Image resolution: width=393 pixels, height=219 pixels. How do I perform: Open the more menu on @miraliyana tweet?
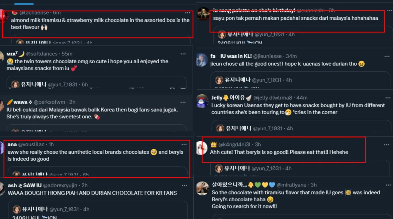(387, 185)
